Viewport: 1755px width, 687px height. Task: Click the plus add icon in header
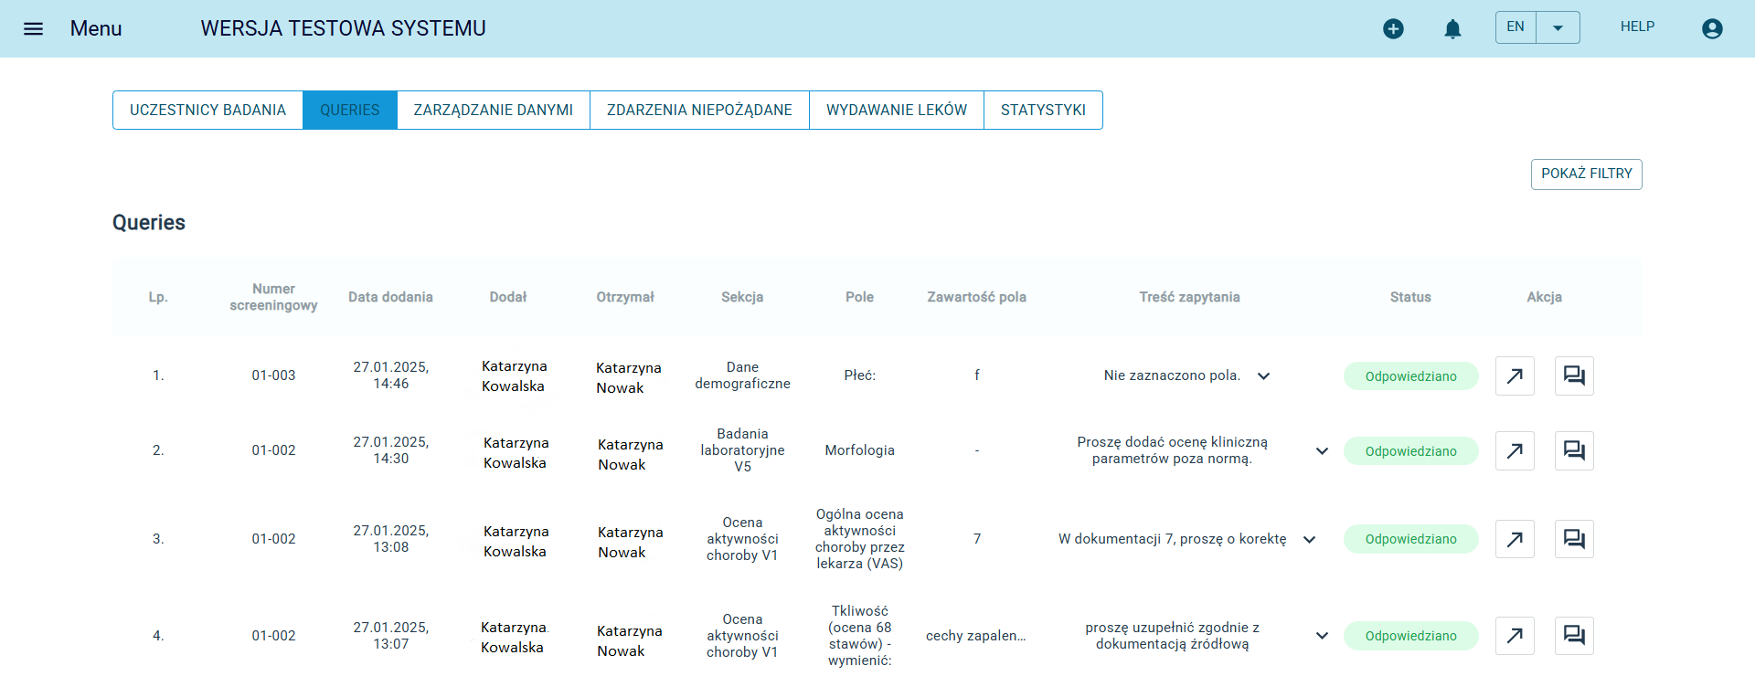[1393, 28]
